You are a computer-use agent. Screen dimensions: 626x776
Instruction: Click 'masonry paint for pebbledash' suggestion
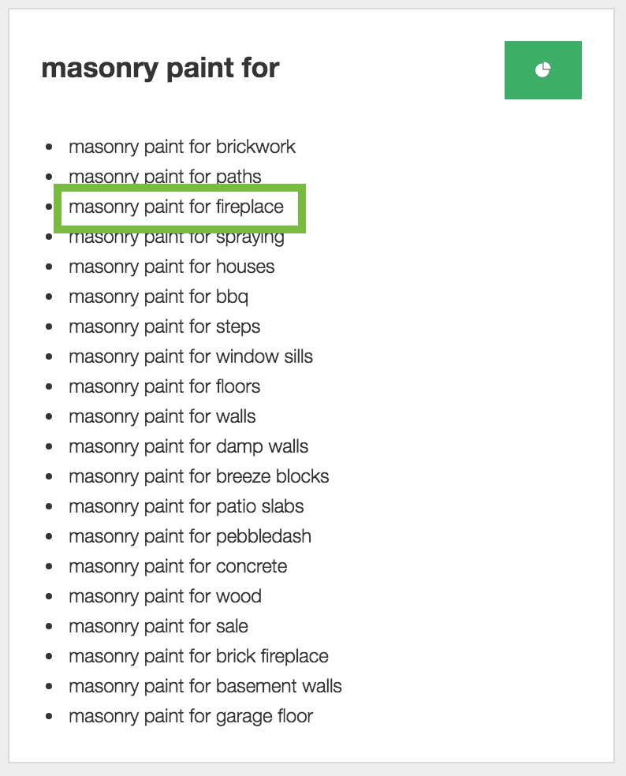click(x=189, y=536)
